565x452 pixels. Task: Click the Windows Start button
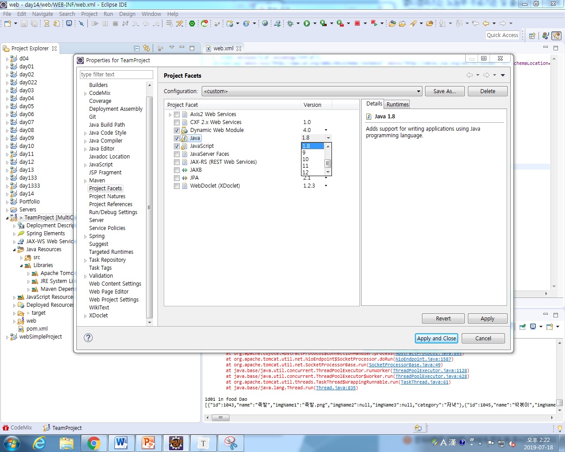pyautogui.click(x=12, y=443)
